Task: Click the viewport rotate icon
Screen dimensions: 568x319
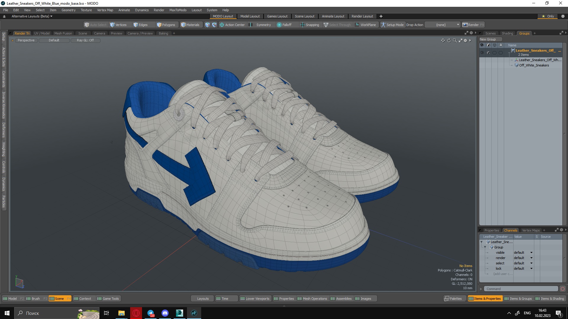Action: [449, 40]
